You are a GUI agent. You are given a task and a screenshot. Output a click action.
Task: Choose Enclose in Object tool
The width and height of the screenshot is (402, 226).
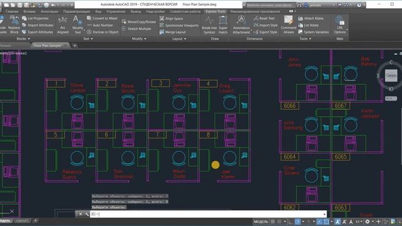(102, 32)
